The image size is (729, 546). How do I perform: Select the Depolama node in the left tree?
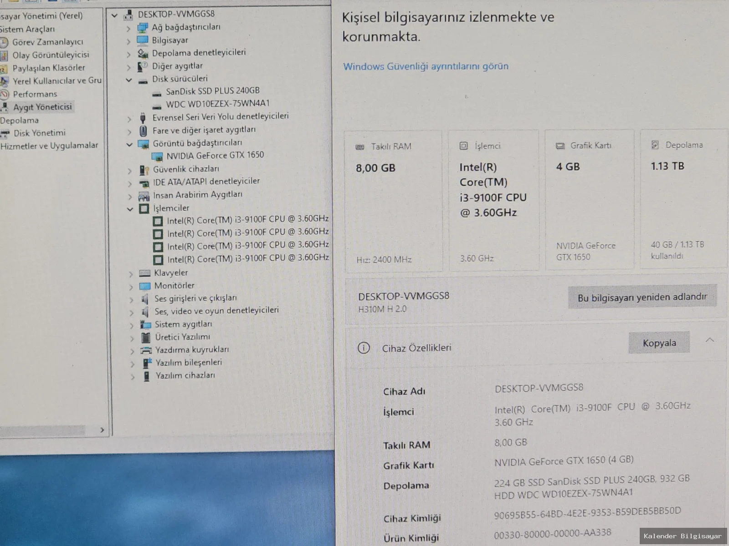(19, 121)
